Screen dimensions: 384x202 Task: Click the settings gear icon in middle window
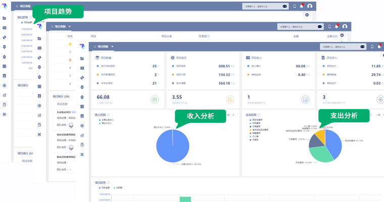(x=342, y=35)
